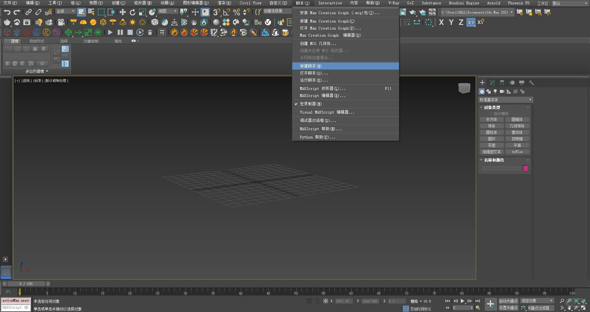Click the Undo arrow icon

tap(7, 12)
